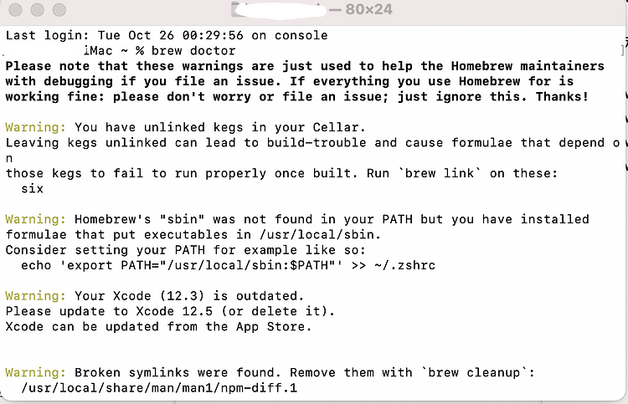Click the npm-diff.1 symlink path
Screen dimensions: 628x404
pyautogui.click(x=159, y=387)
